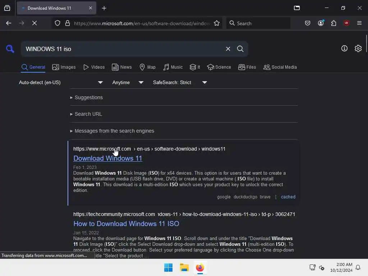The width and height of the screenshot is (368, 276).
Task: Clear the WINDOWS 11 iso query
Action: click(228, 49)
